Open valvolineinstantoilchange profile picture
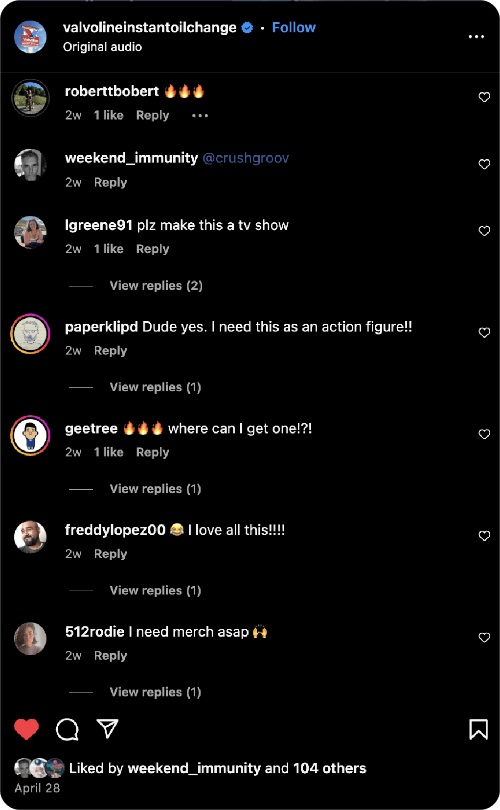The height and width of the screenshot is (810, 500). coord(30,37)
